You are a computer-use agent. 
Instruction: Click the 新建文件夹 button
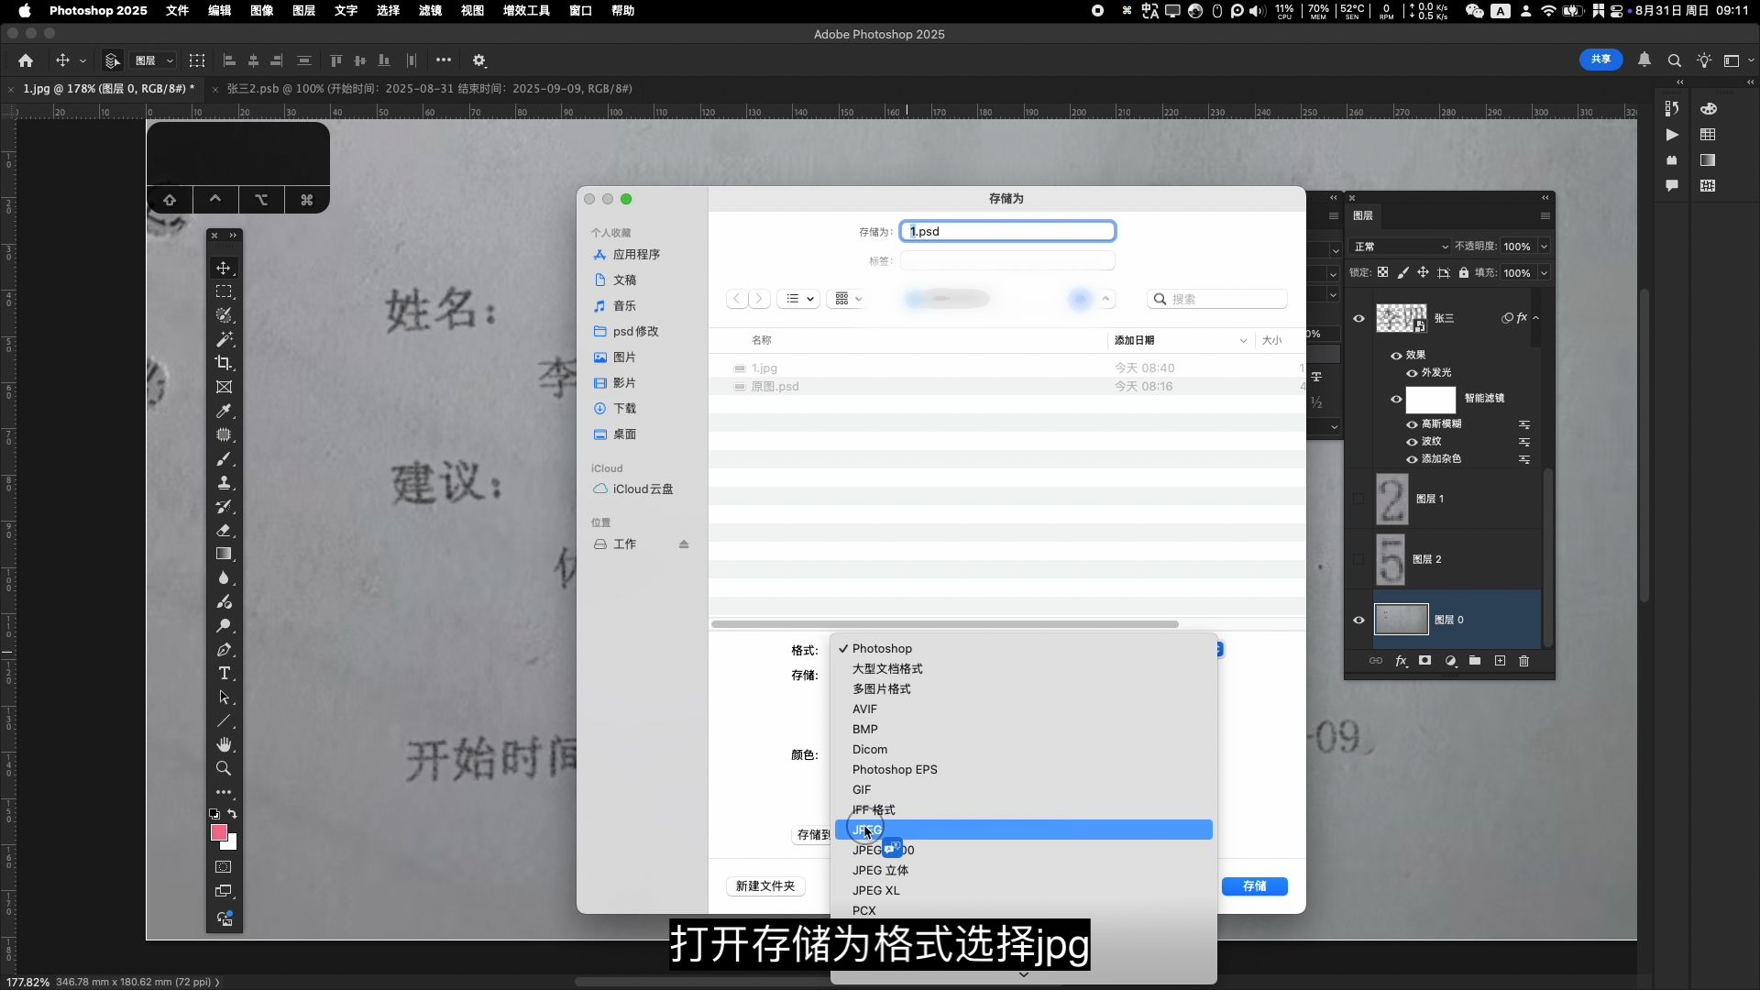(x=765, y=886)
